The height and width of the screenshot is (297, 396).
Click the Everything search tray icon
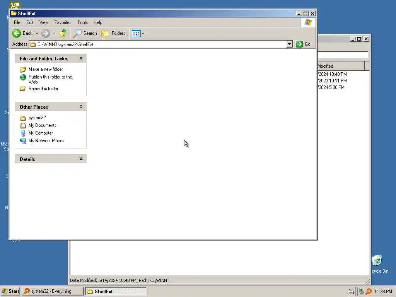[369, 292]
